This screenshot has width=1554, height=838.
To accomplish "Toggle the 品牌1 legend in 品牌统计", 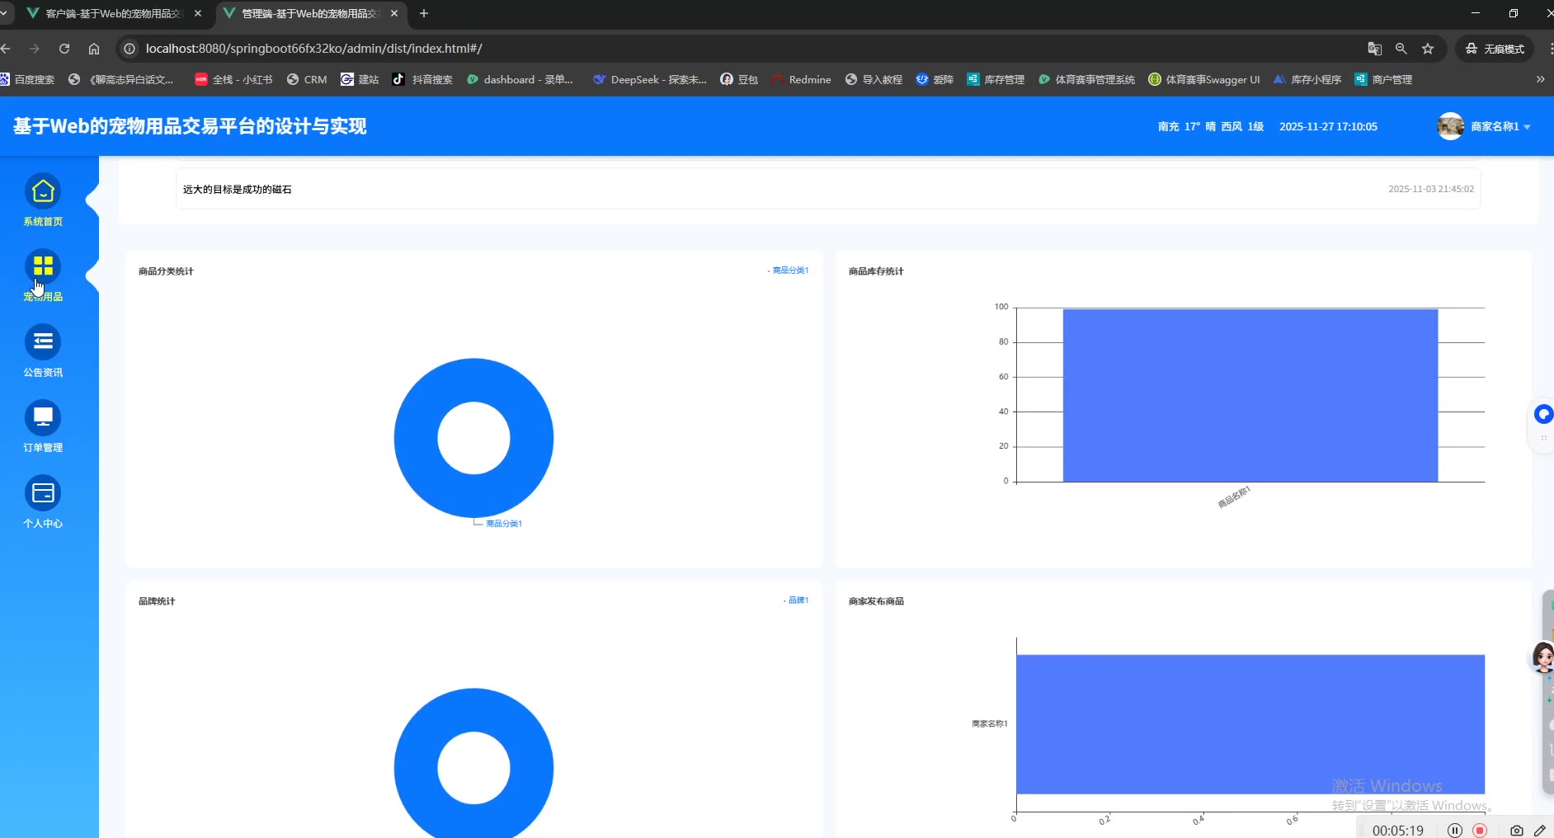I will coord(797,600).
